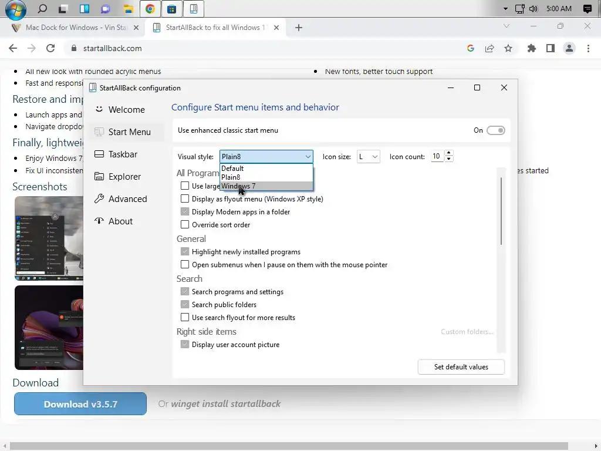Open Chrome tab search chevron
Screen dimensions: 601x451
[x=507, y=26]
